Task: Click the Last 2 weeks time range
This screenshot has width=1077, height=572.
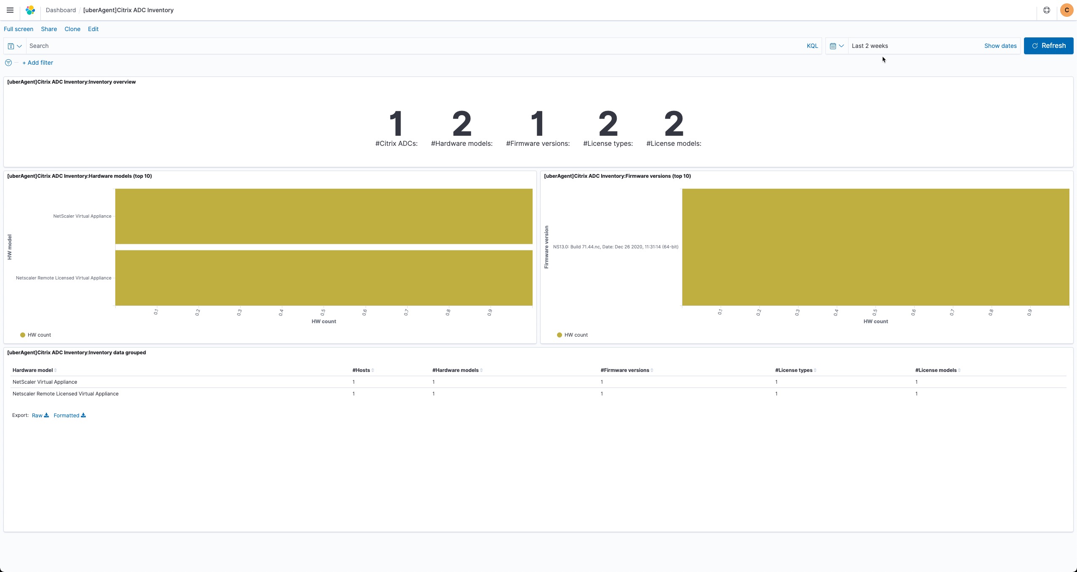Action: pyautogui.click(x=870, y=46)
